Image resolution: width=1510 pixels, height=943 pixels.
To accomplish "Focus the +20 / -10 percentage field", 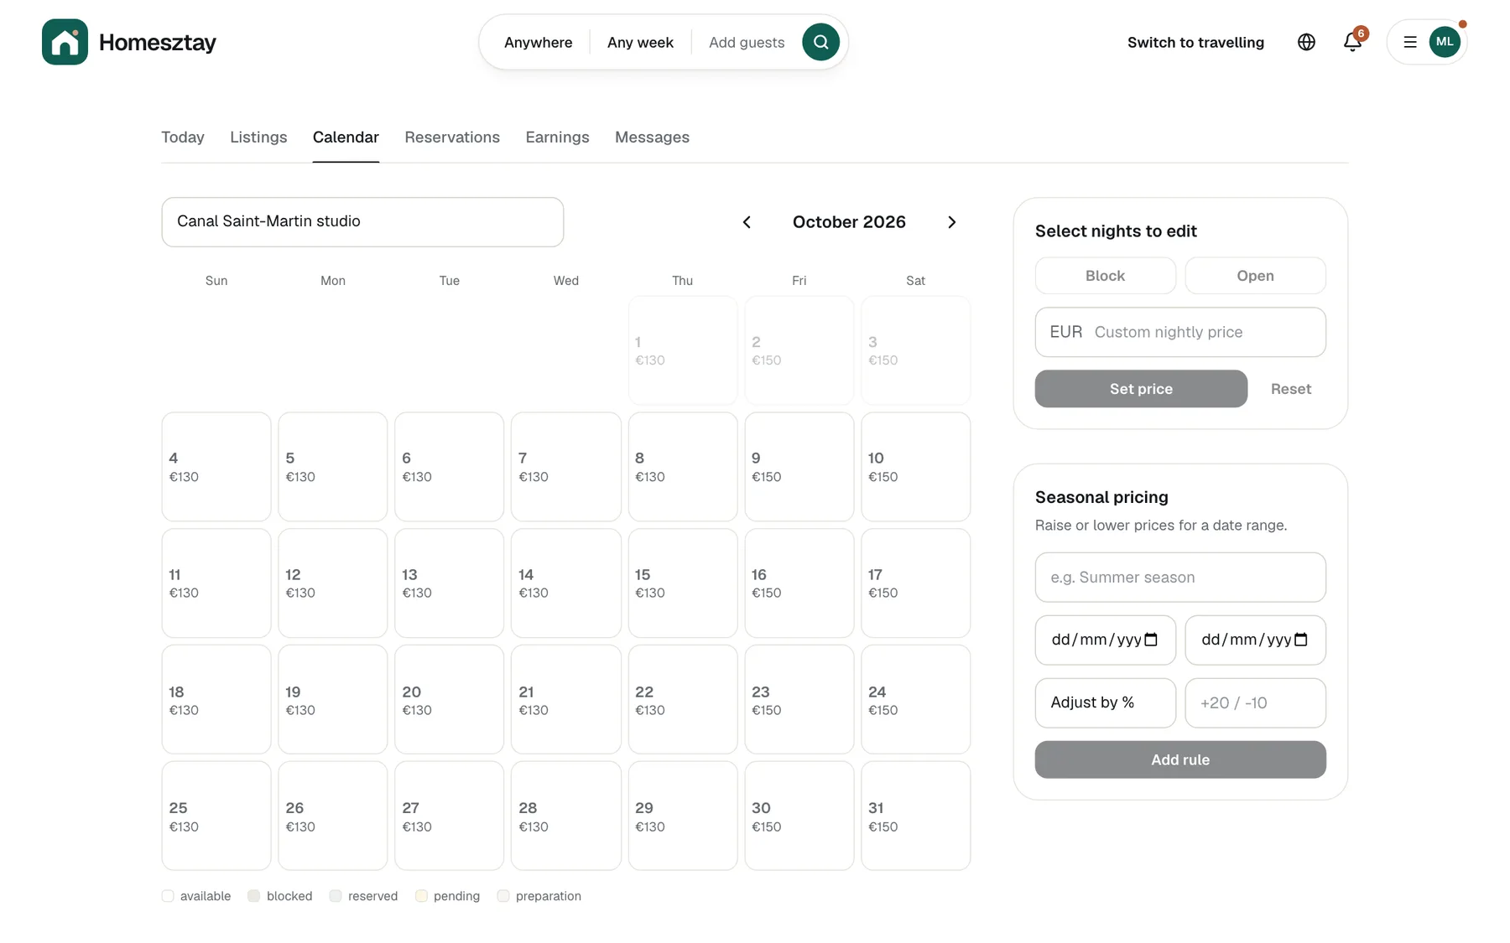I will pyautogui.click(x=1255, y=702).
